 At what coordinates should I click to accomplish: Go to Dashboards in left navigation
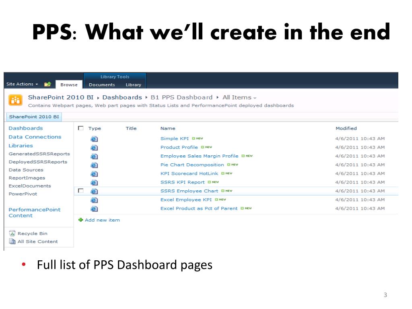(x=25, y=128)
